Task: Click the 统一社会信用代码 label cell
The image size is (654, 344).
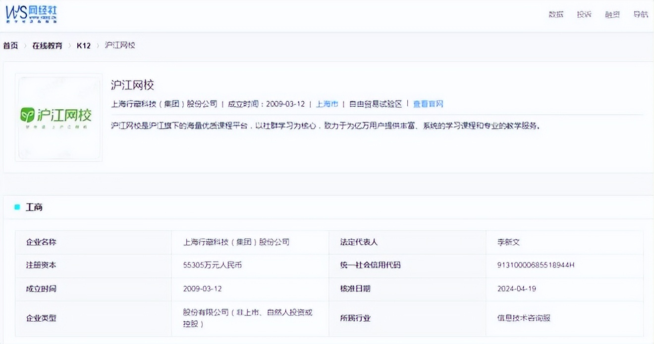Action: click(407, 265)
